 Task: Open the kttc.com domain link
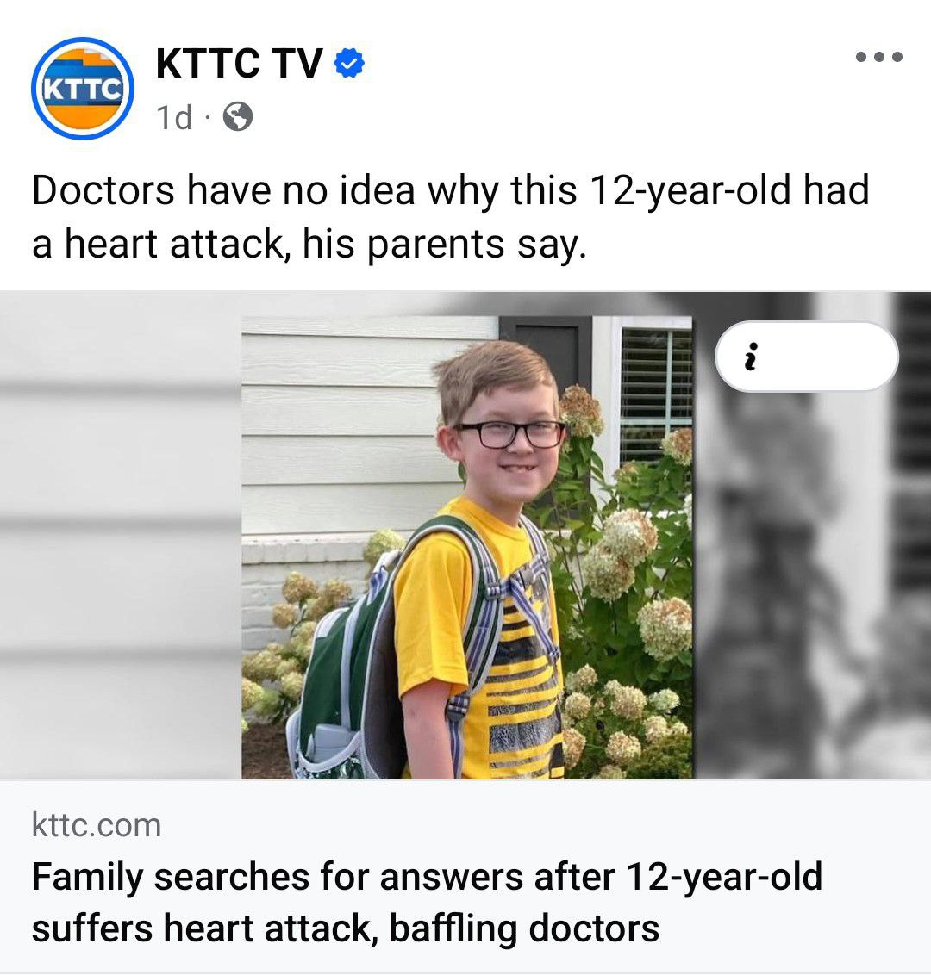97,825
